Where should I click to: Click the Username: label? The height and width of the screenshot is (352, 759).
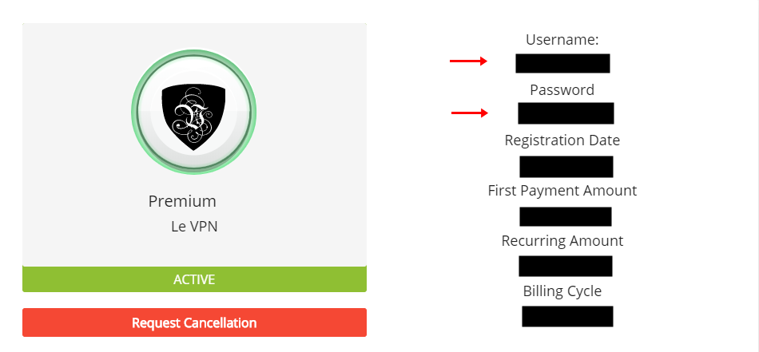pos(562,40)
